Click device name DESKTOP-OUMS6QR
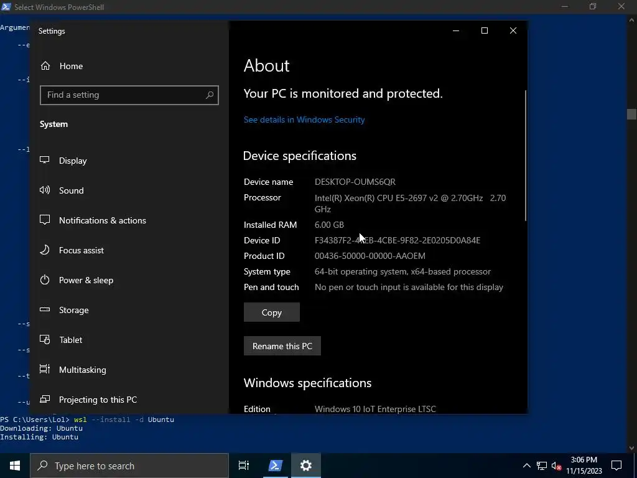 point(355,182)
